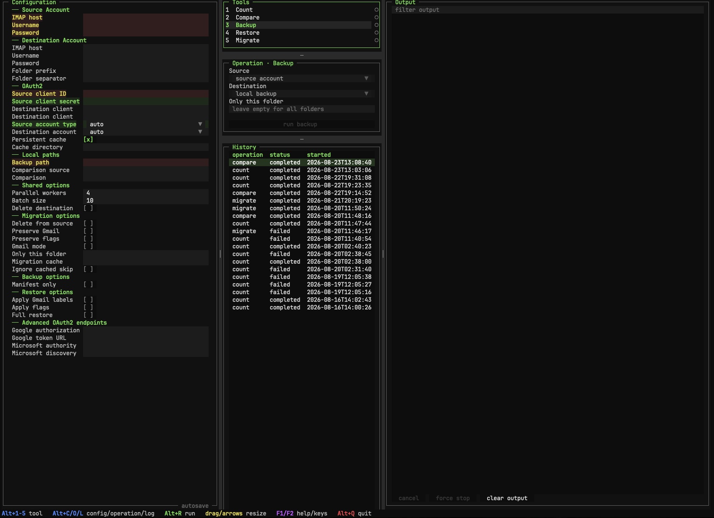Select the migrate history row from 2026-08-21T20:19:23

(x=302, y=201)
